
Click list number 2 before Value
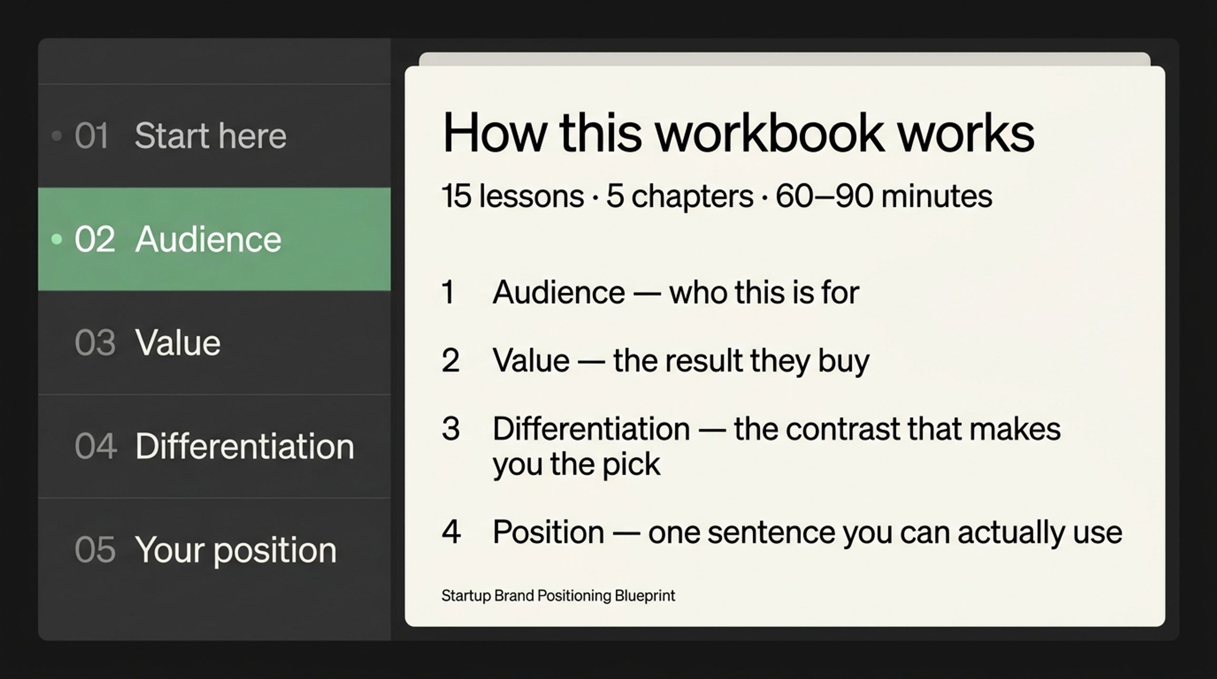click(450, 361)
